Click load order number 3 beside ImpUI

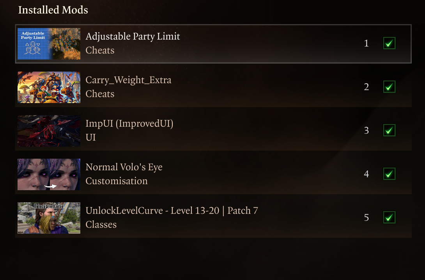coord(366,130)
